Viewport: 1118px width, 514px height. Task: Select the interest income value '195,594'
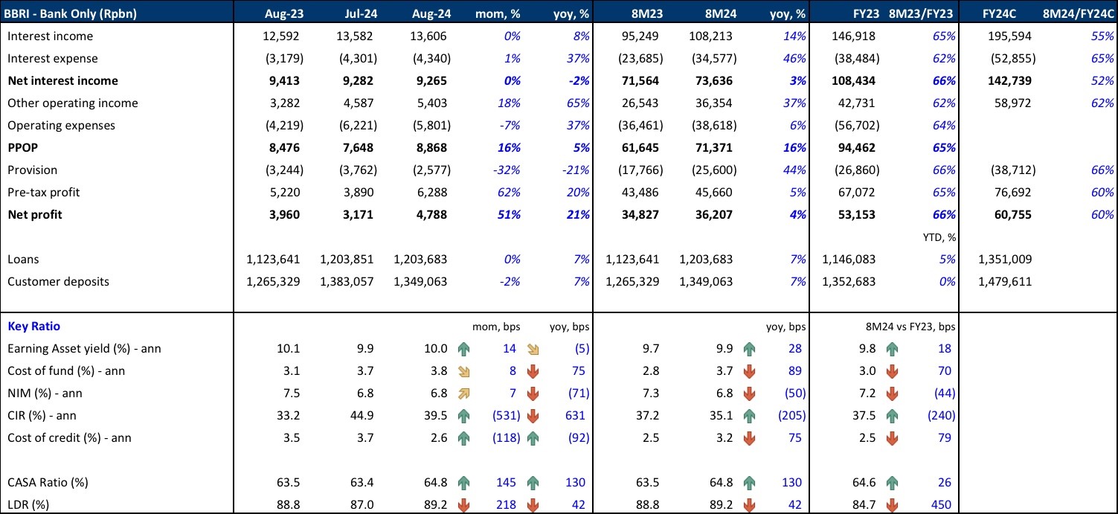click(x=1008, y=36)
